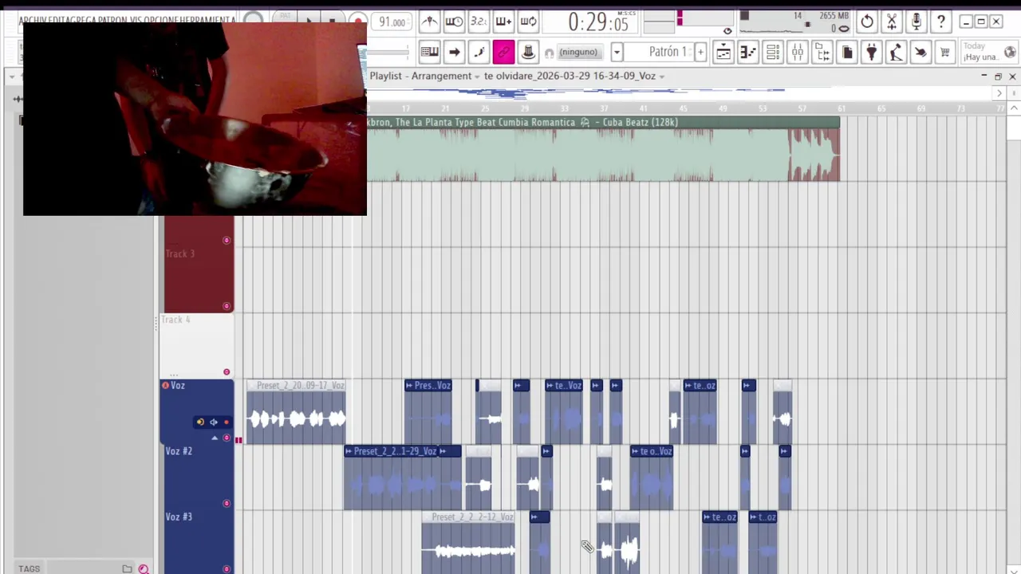Click the 91.000 tempo field
The width and height of the screenshot is (1021, 574).
click(392, 22)
